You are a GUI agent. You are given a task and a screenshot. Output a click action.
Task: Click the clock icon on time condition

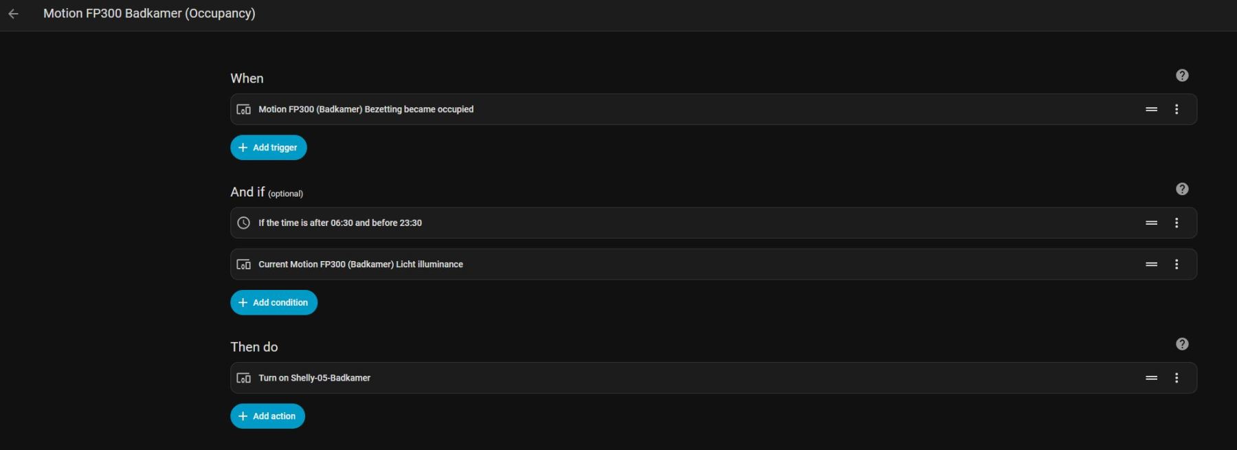[243, 223]
